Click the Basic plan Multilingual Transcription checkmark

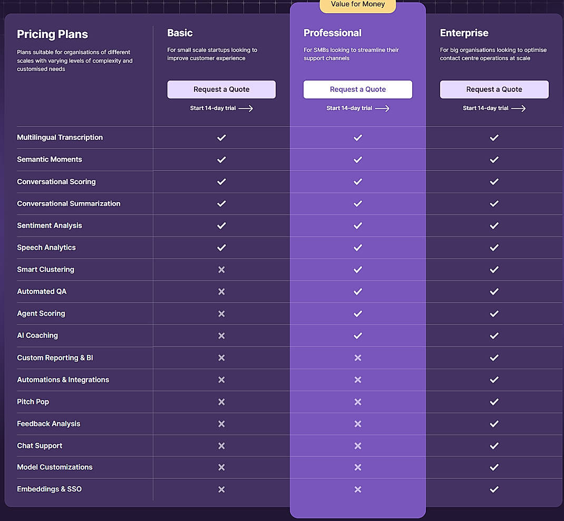coord(221,137)
